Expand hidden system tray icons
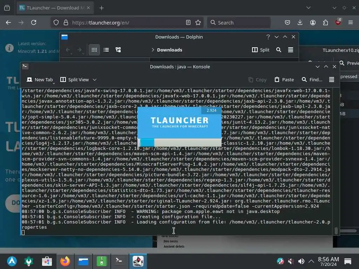The height and width of the screenshot is (269, 359). point(311,261)
